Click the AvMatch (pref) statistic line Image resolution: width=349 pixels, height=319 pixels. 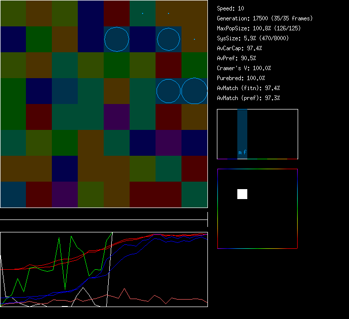point(248,98)
